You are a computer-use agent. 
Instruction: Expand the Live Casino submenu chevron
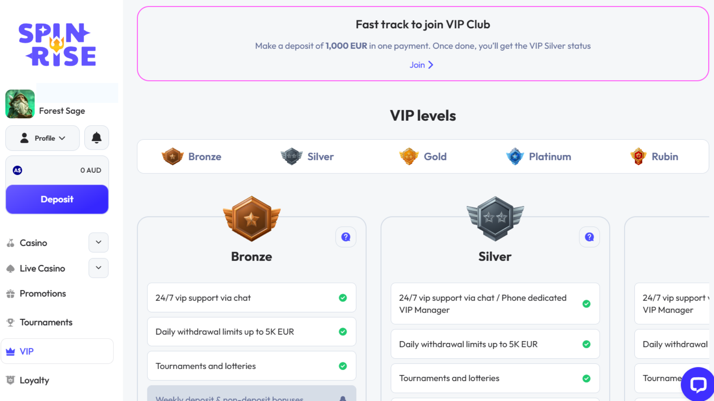click(99, 268)
